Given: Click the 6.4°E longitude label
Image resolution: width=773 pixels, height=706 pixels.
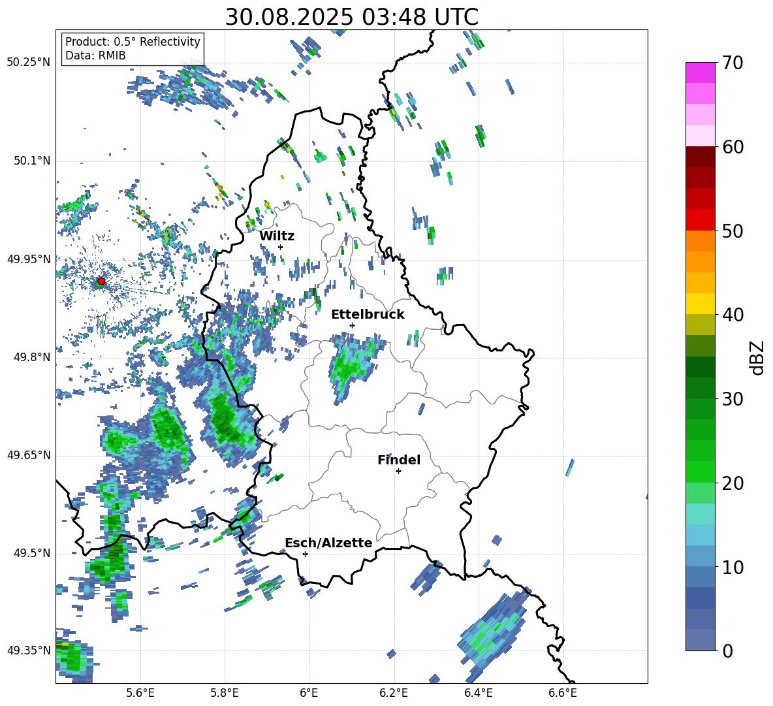Looking at the screenshot, I should 478,693.
